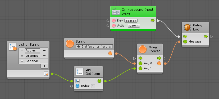Click the keyboard icon on On Keyboard Input
The width and height of the screenshot is (219, 99).
(x=116, y=12)
